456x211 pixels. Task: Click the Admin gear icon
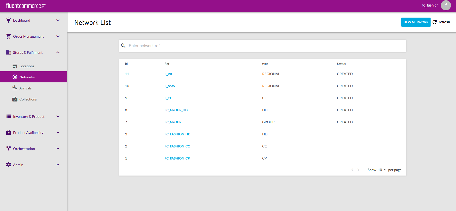9,165
